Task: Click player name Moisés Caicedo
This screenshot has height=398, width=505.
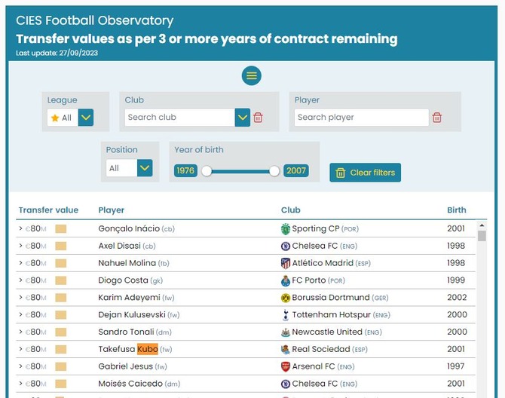Action: click(130, 384)
